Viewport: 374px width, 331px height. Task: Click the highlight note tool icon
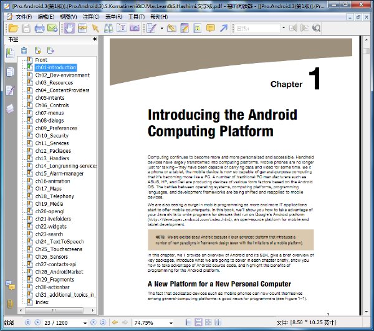185,28
